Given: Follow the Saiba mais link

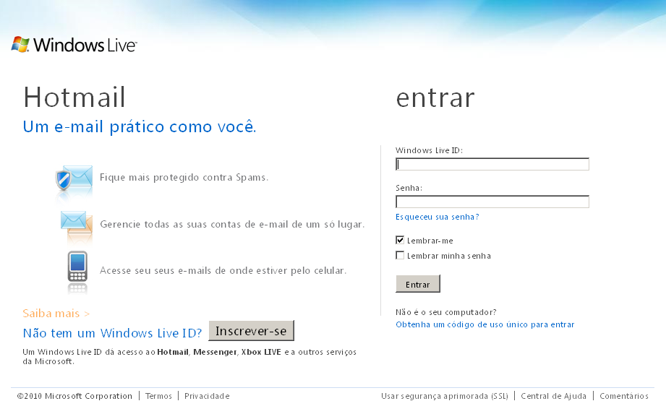Looking at the screenshot, I should 56,314.
